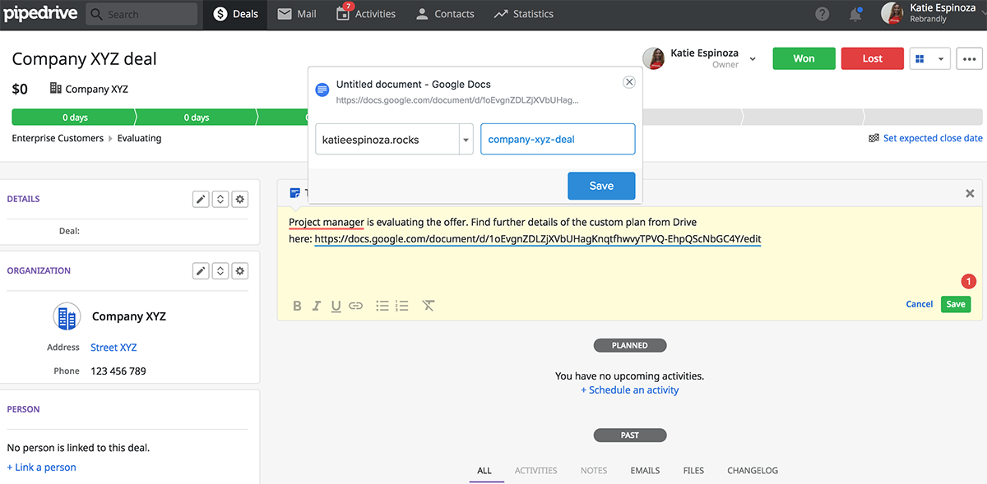The image size is (987, 484).
Task: Toggle underline formatting in the note
Action: pos(336,306)
